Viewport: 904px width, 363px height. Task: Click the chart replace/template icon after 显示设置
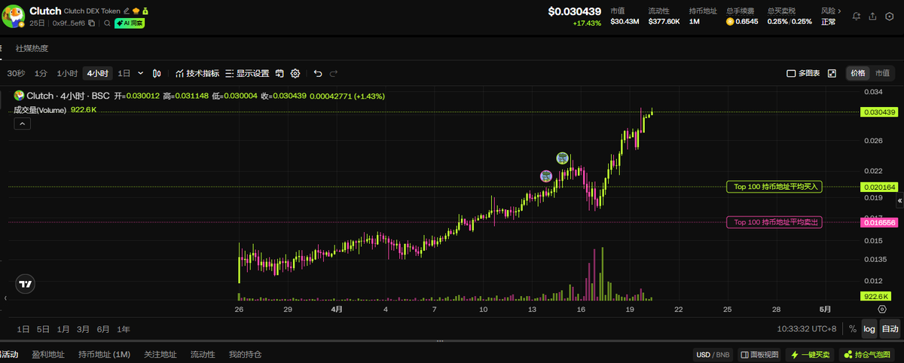pos(279,74)
